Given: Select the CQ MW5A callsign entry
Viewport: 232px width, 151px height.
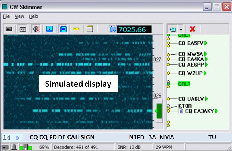Looking at the screenshot, I should pos(190,54).
